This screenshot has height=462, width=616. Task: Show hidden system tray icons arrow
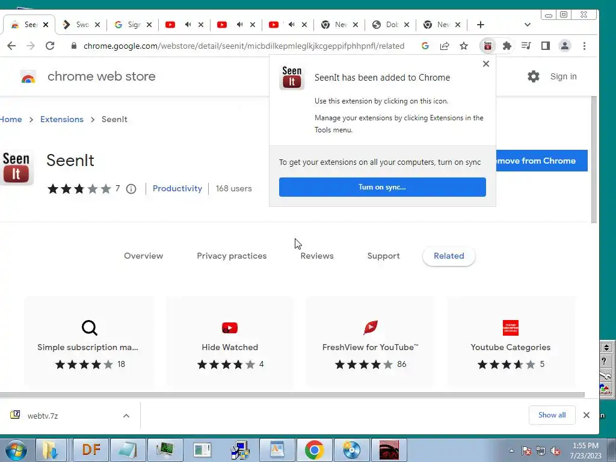[x=511, y=451]
